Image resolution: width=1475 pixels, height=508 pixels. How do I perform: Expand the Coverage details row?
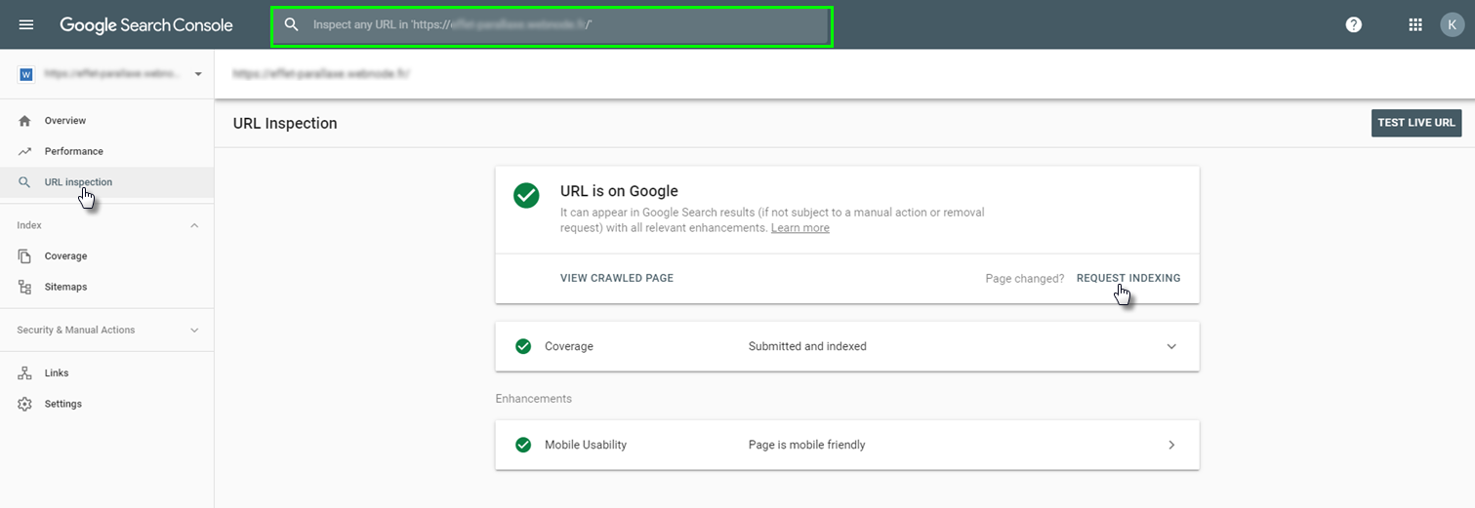coord(1171,346)
